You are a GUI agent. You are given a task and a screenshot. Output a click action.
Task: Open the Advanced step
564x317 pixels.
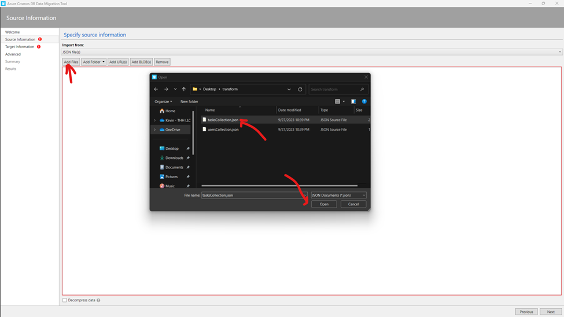(13, 54)
